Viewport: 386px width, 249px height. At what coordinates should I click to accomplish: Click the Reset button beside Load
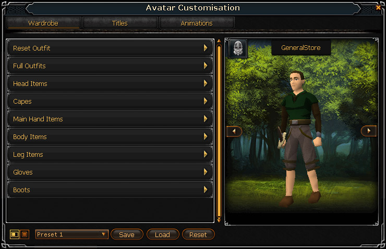198,234
